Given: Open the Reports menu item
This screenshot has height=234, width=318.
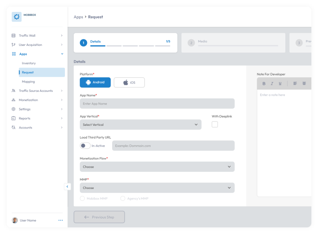Looking at the screenshot, I should [37, 118].
